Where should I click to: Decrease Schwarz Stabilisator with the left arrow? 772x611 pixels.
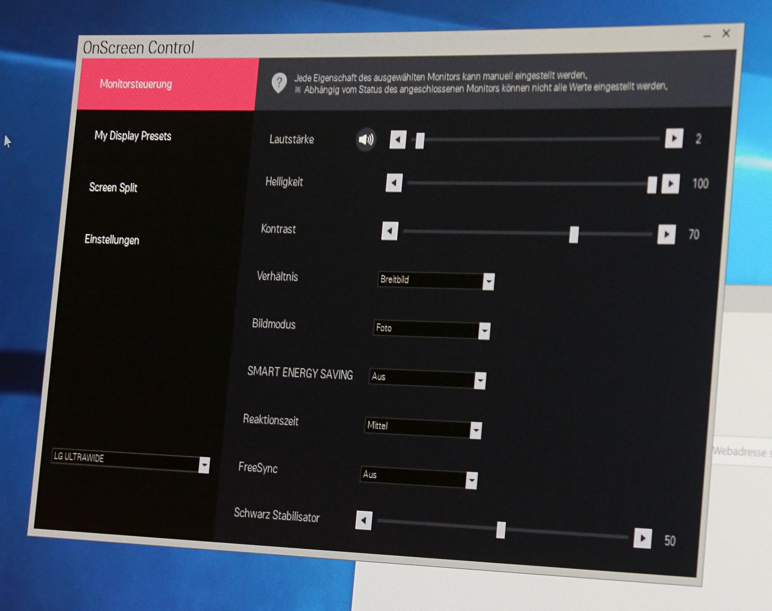click(364, 521)
